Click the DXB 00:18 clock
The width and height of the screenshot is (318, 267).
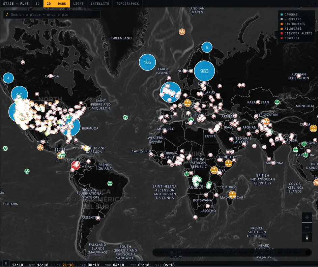89,265
